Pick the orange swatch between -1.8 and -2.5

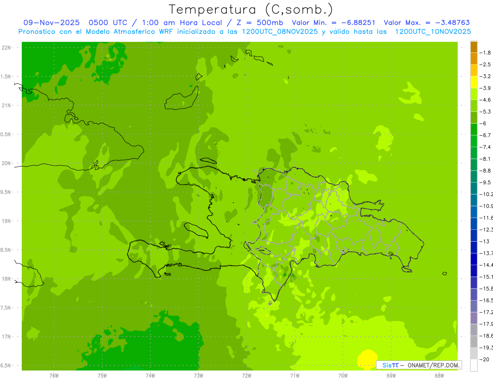[x=474, y=58]
